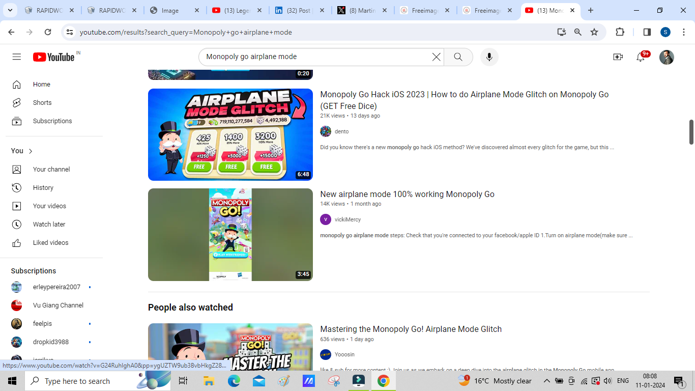The height and width of the screenshot is (391, 695).
Task: Clear the search box with the X
Action: pos(436,57)
